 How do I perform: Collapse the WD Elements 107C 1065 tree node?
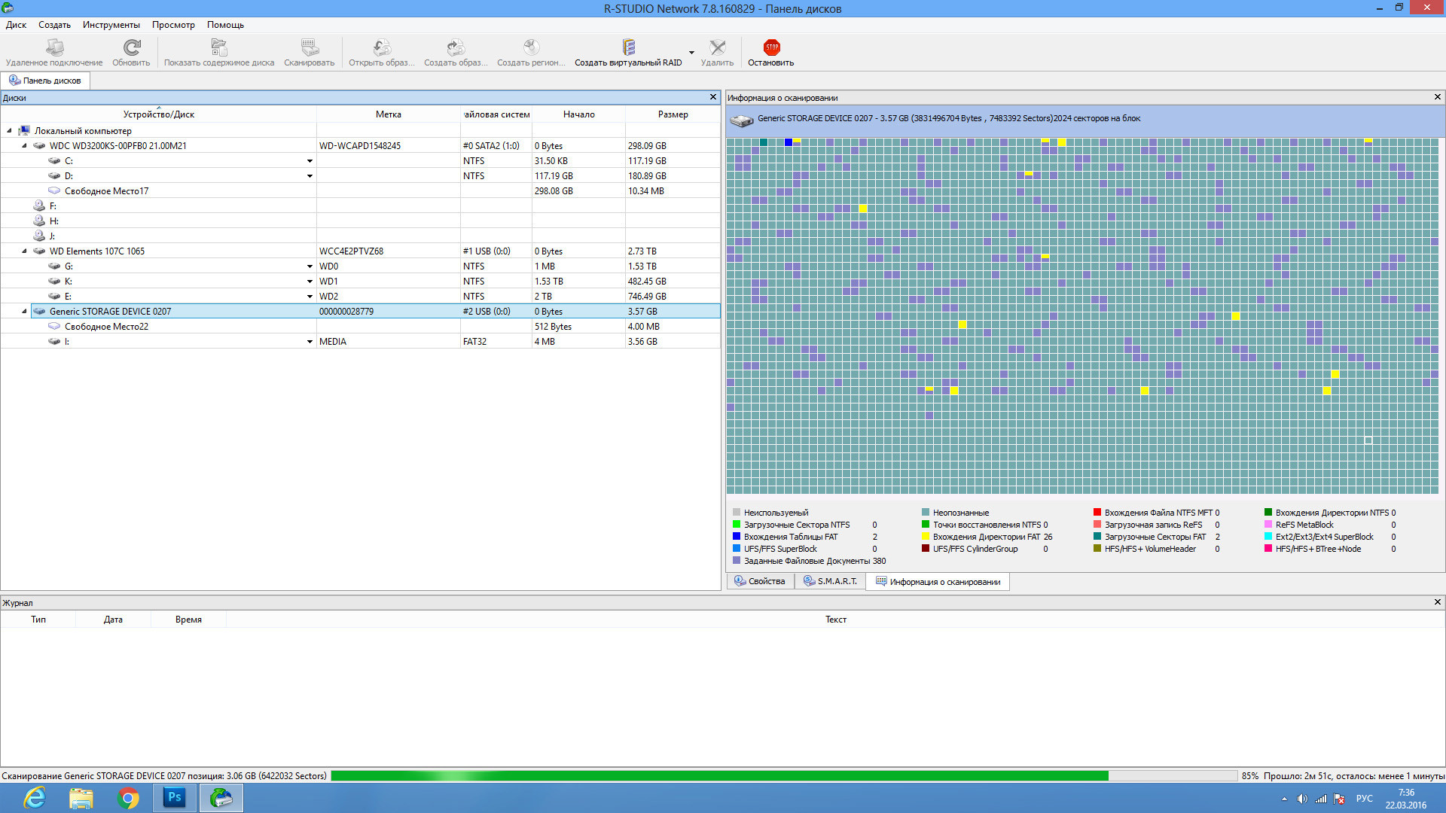pyautogui.click(x=24, y=251)
